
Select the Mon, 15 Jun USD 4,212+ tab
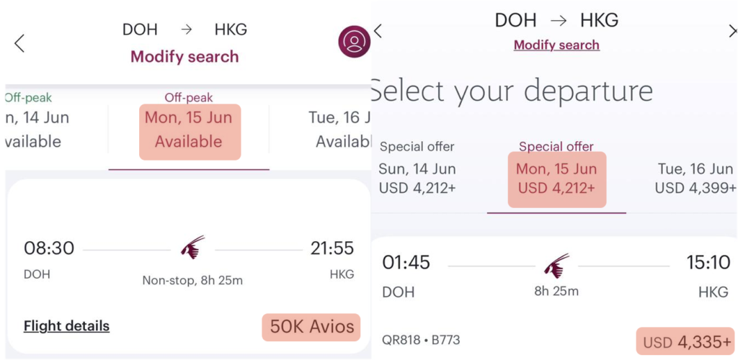coord(556,179)
